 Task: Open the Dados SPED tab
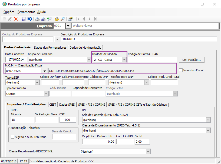click(x=67, y=105)
